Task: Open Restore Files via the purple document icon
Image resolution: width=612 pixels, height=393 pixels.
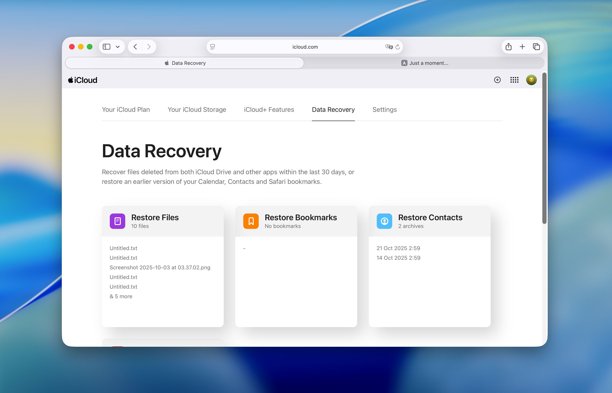Action: click(117, 221)
